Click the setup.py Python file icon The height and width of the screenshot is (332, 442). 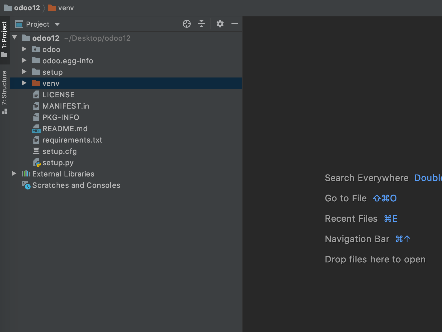click(x=37, y=163)
